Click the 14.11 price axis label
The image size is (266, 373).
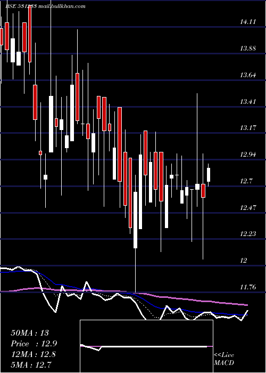click(248, 22)
